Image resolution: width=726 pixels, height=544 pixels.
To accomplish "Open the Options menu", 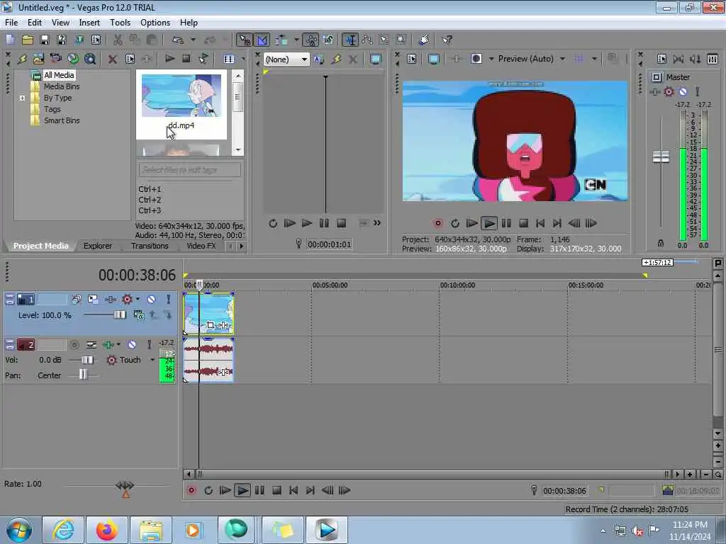I will [x=155, y=22].
